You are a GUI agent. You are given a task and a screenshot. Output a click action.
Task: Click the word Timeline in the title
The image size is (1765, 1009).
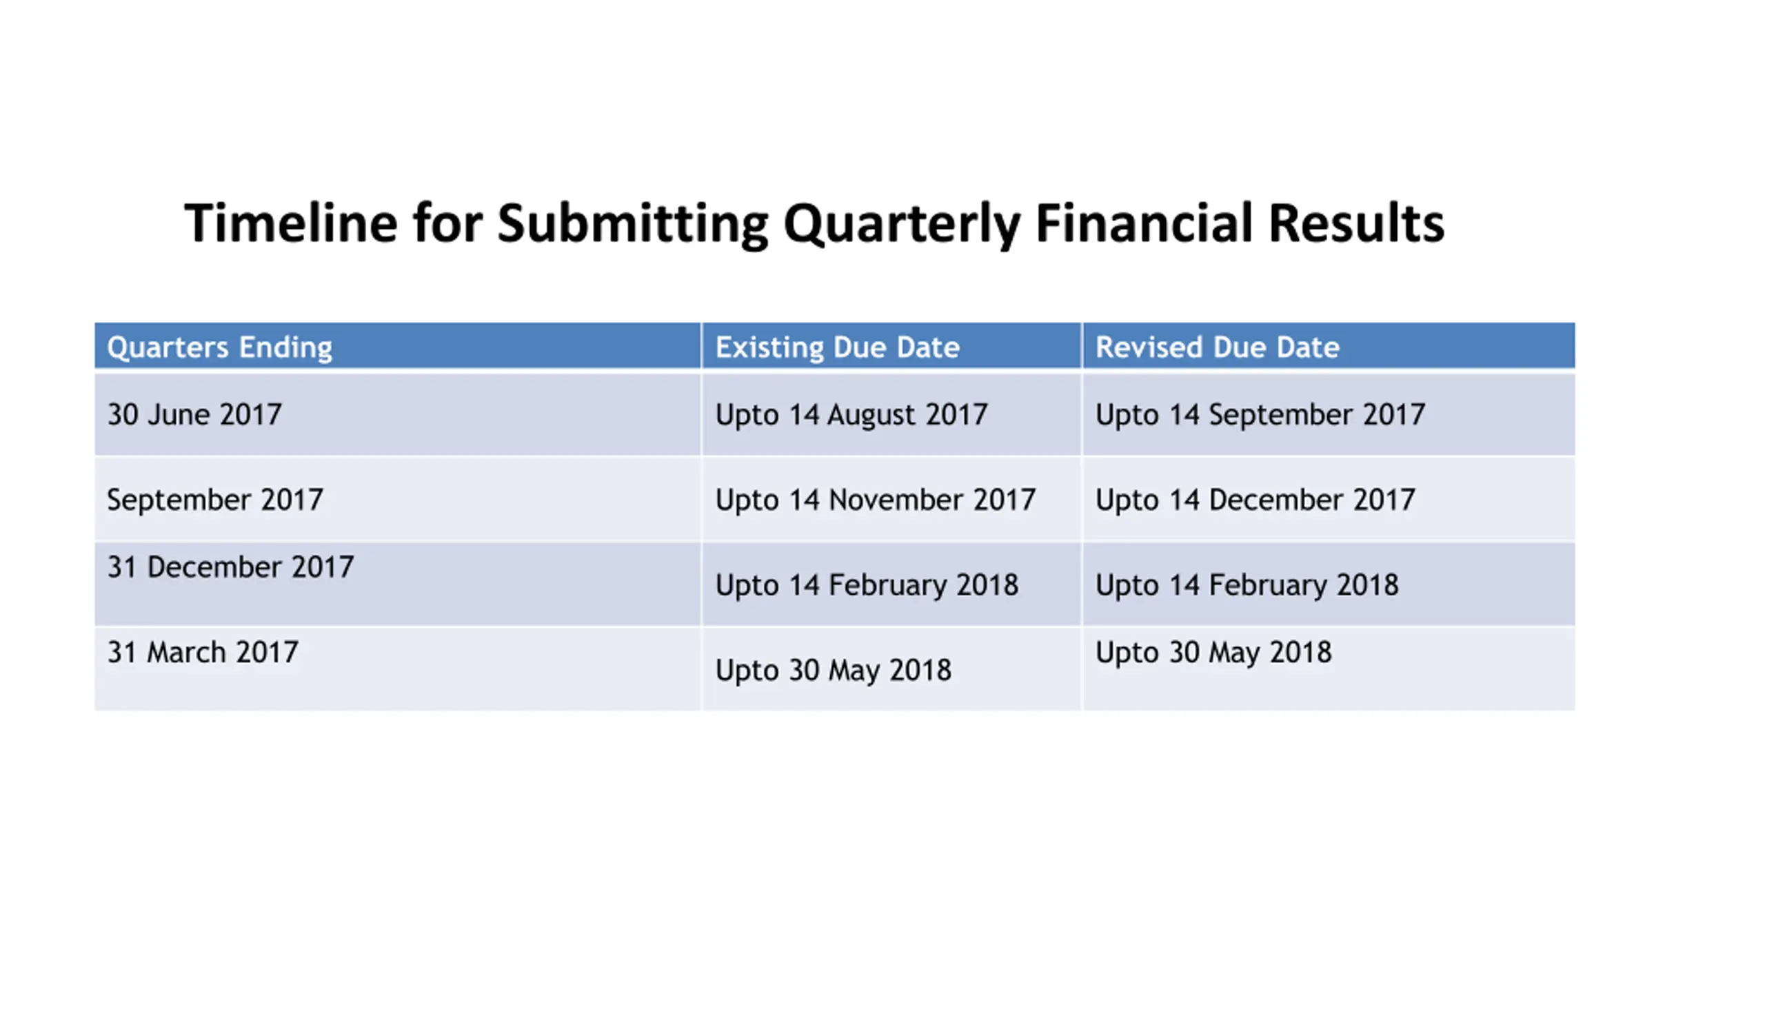[291, 223]
